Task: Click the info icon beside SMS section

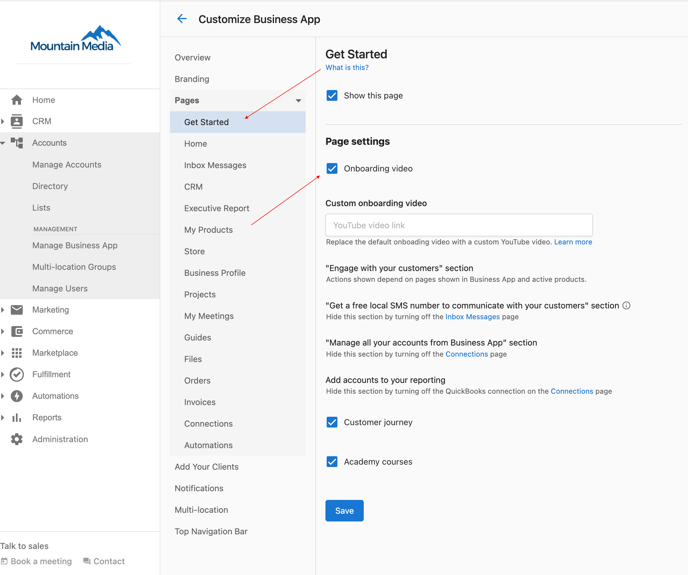Action: coord(626,306)
